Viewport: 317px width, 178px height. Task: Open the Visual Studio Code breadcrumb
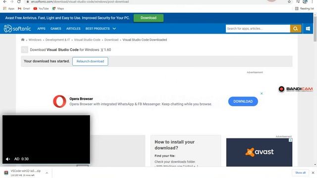tap(87, 40)
